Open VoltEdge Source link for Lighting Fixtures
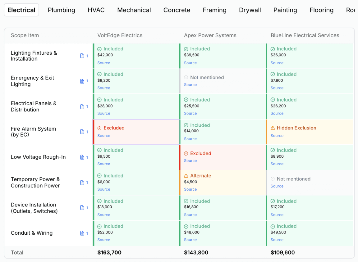The image size is (358, 262). tap(104, 63)
